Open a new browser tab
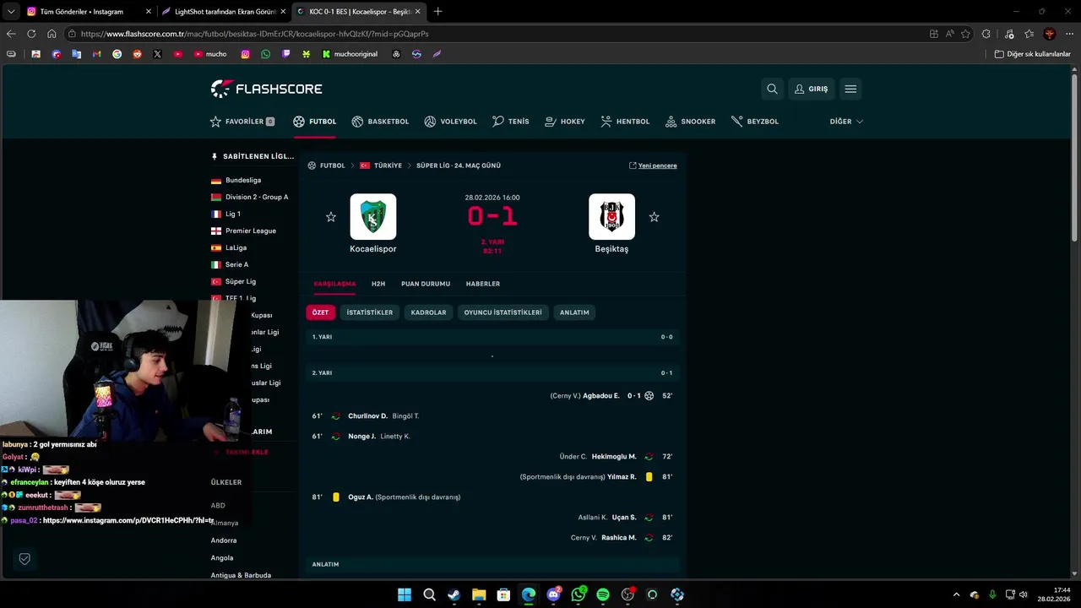Viewport: 1081px width, 608px height. pos(437,12)
